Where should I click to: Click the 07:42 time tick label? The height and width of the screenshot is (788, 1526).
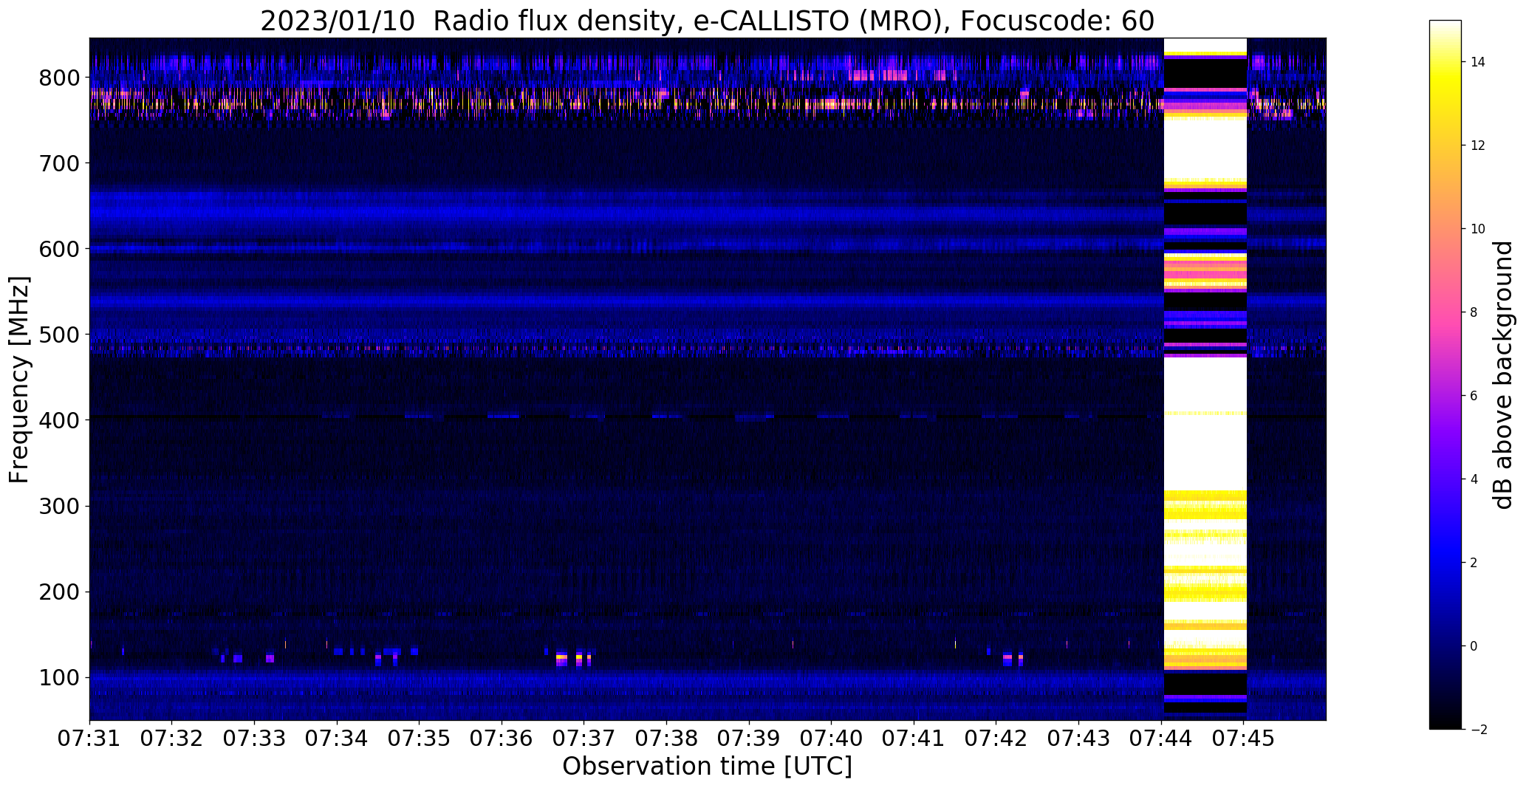click(996, 738)
